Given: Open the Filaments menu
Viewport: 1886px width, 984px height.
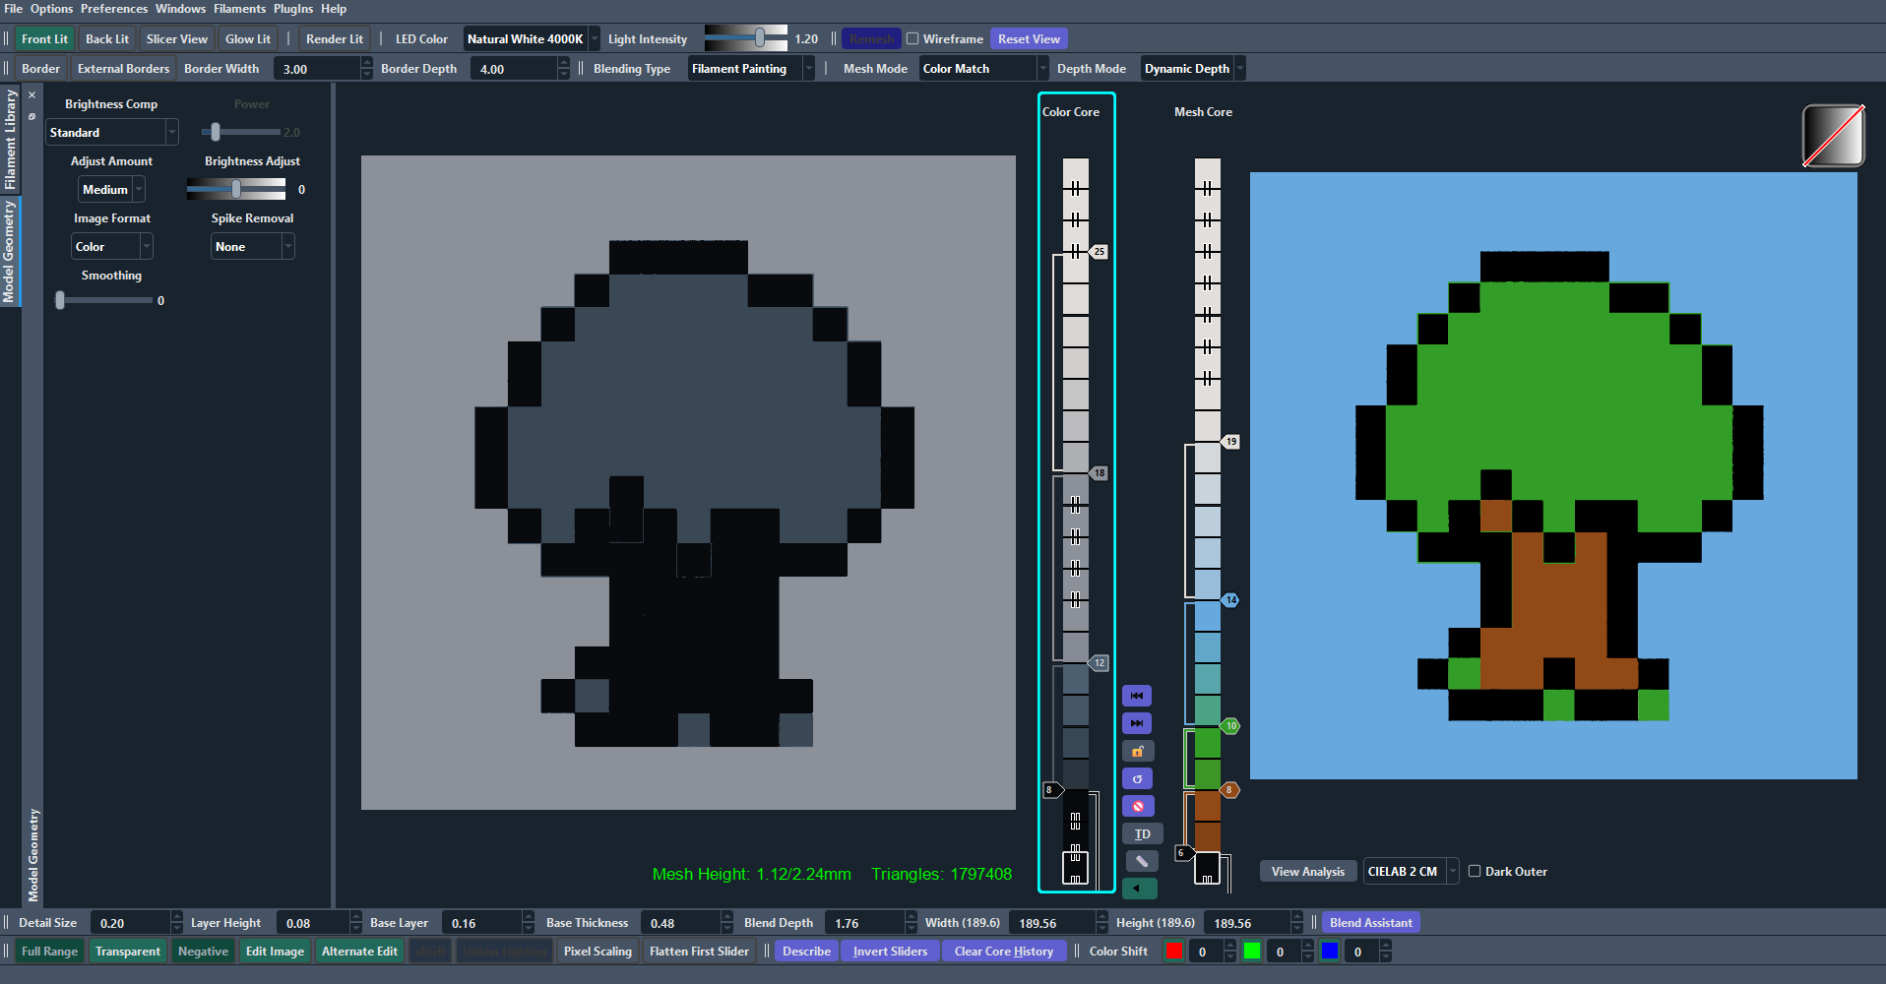Looking at the screenshot, I should pos(239,9).
